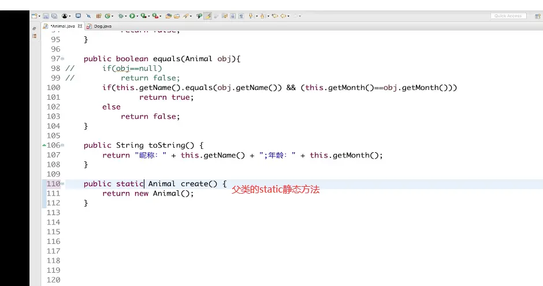543x286 pixels.
Task: Click the Coverage run icon
Action: click(144, 16)
